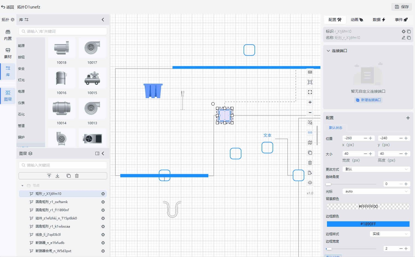Move layer to top in layer toolbar
The width and height of the screenshot is (415, 257).
49,176
